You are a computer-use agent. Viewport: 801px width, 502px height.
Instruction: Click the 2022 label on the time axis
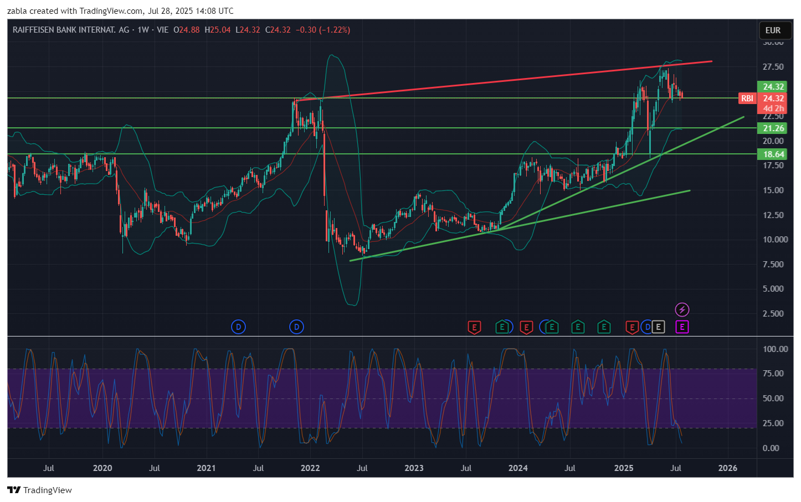tap(310, 468)
